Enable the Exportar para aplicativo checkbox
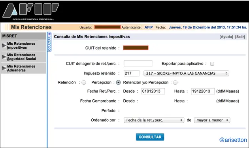249x148 pixels. pyautogui.click(x=212, y=64)
